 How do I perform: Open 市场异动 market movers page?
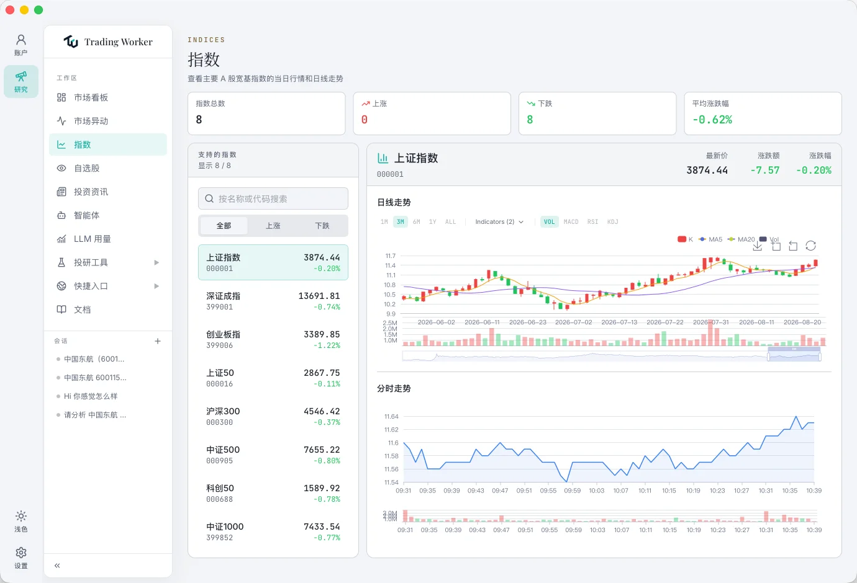108,121
